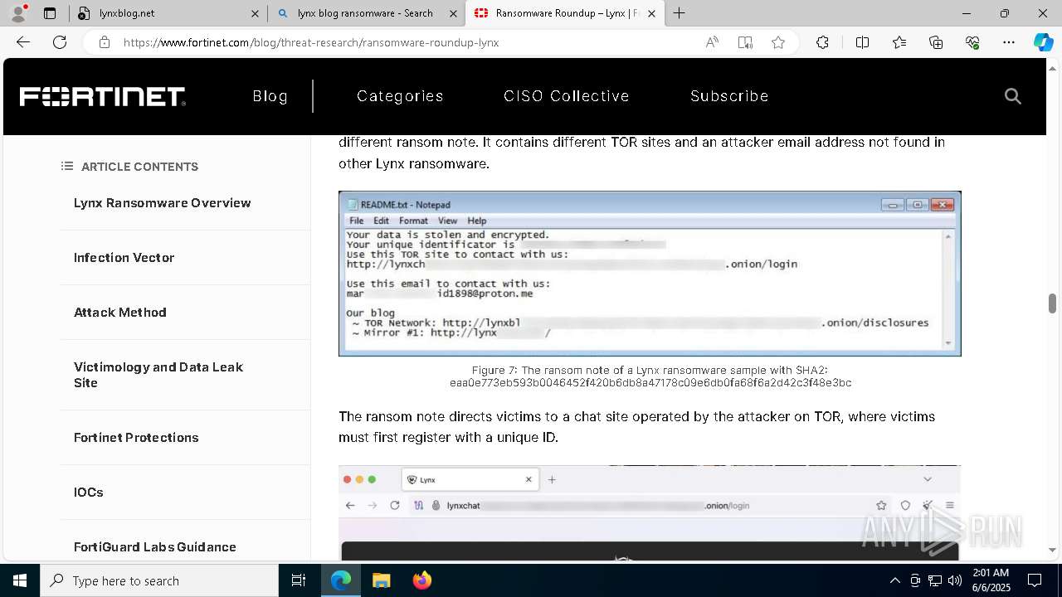The height and width of the screenshot is (597, 1062).
Task: Open the Categories nav menu
Action: coord(400,96)
